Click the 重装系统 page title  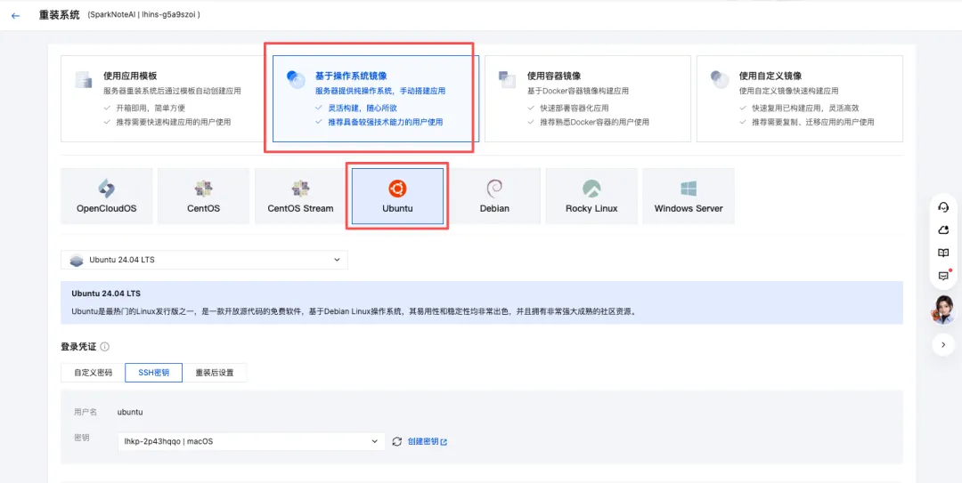(x=60, y=15)
